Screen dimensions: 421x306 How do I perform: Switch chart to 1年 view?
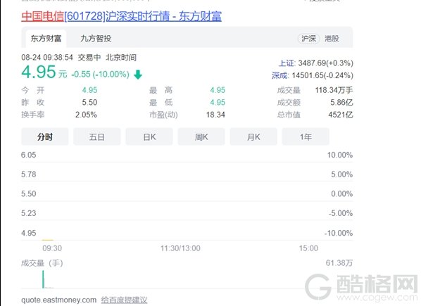point(306,136)
